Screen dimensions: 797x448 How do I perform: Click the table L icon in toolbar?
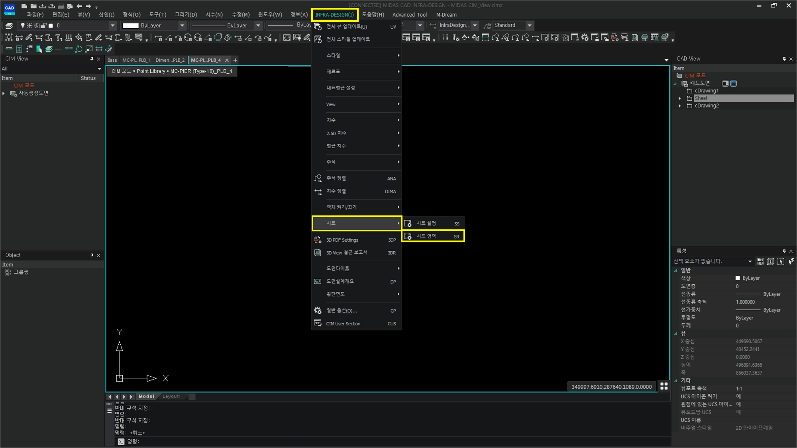click(x=426, y=37)
